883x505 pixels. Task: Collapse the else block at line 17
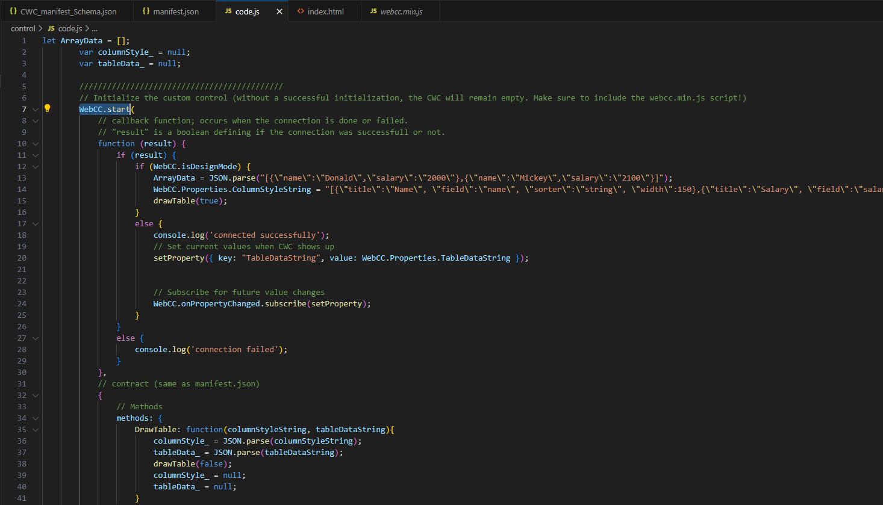(x=36, y=224)
